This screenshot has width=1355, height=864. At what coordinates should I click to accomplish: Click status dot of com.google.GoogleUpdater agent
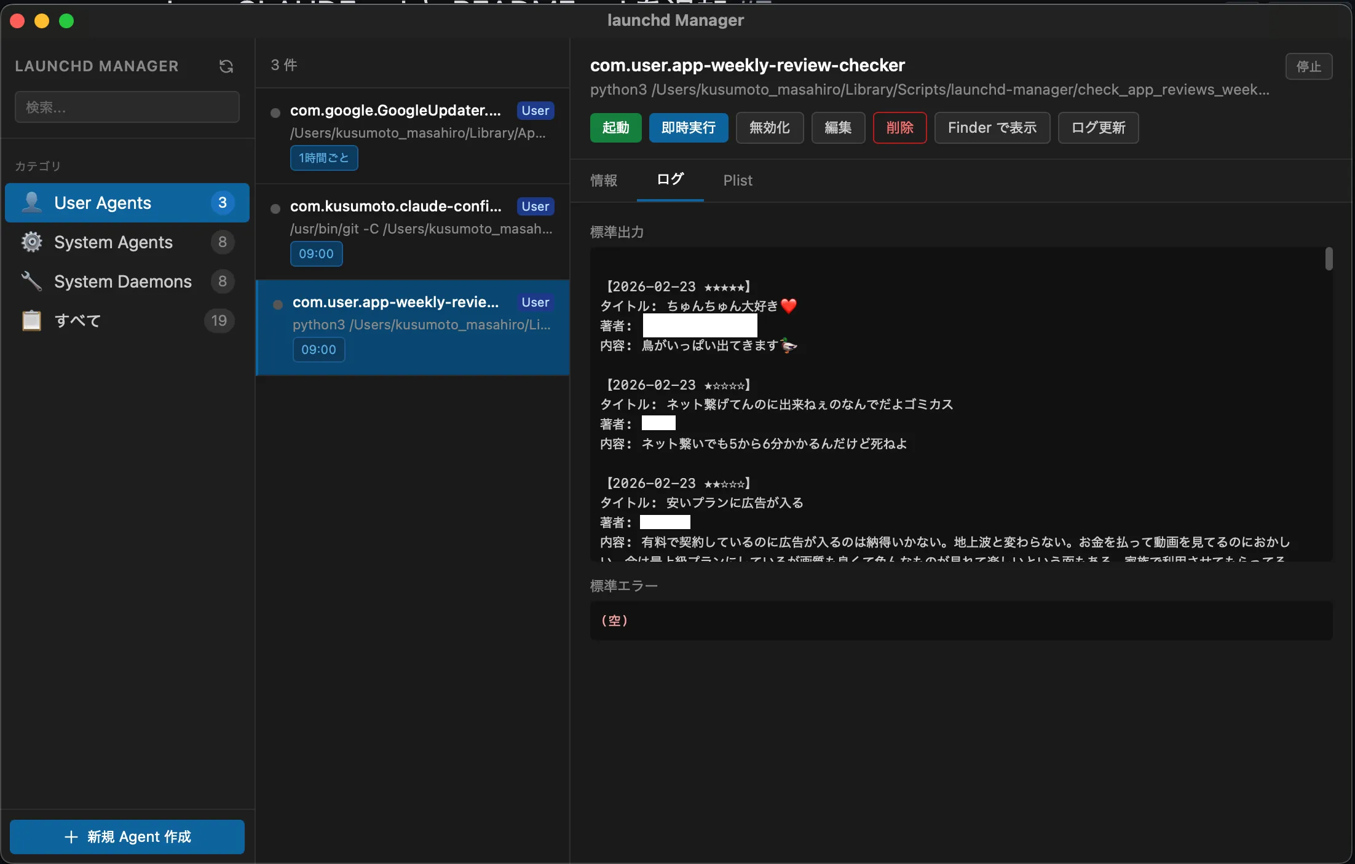[x=275, y=112]
